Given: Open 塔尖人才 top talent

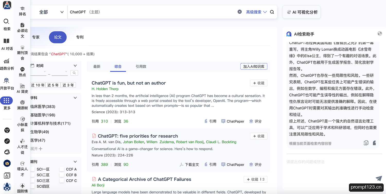Looking at the screenshot, I should (x=22, y=169).
